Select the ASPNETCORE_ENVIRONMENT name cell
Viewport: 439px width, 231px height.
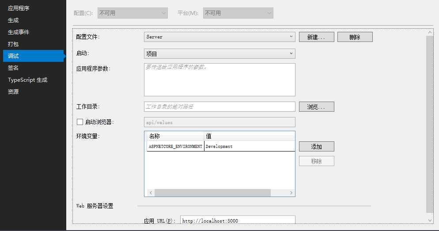coord(175,147)
